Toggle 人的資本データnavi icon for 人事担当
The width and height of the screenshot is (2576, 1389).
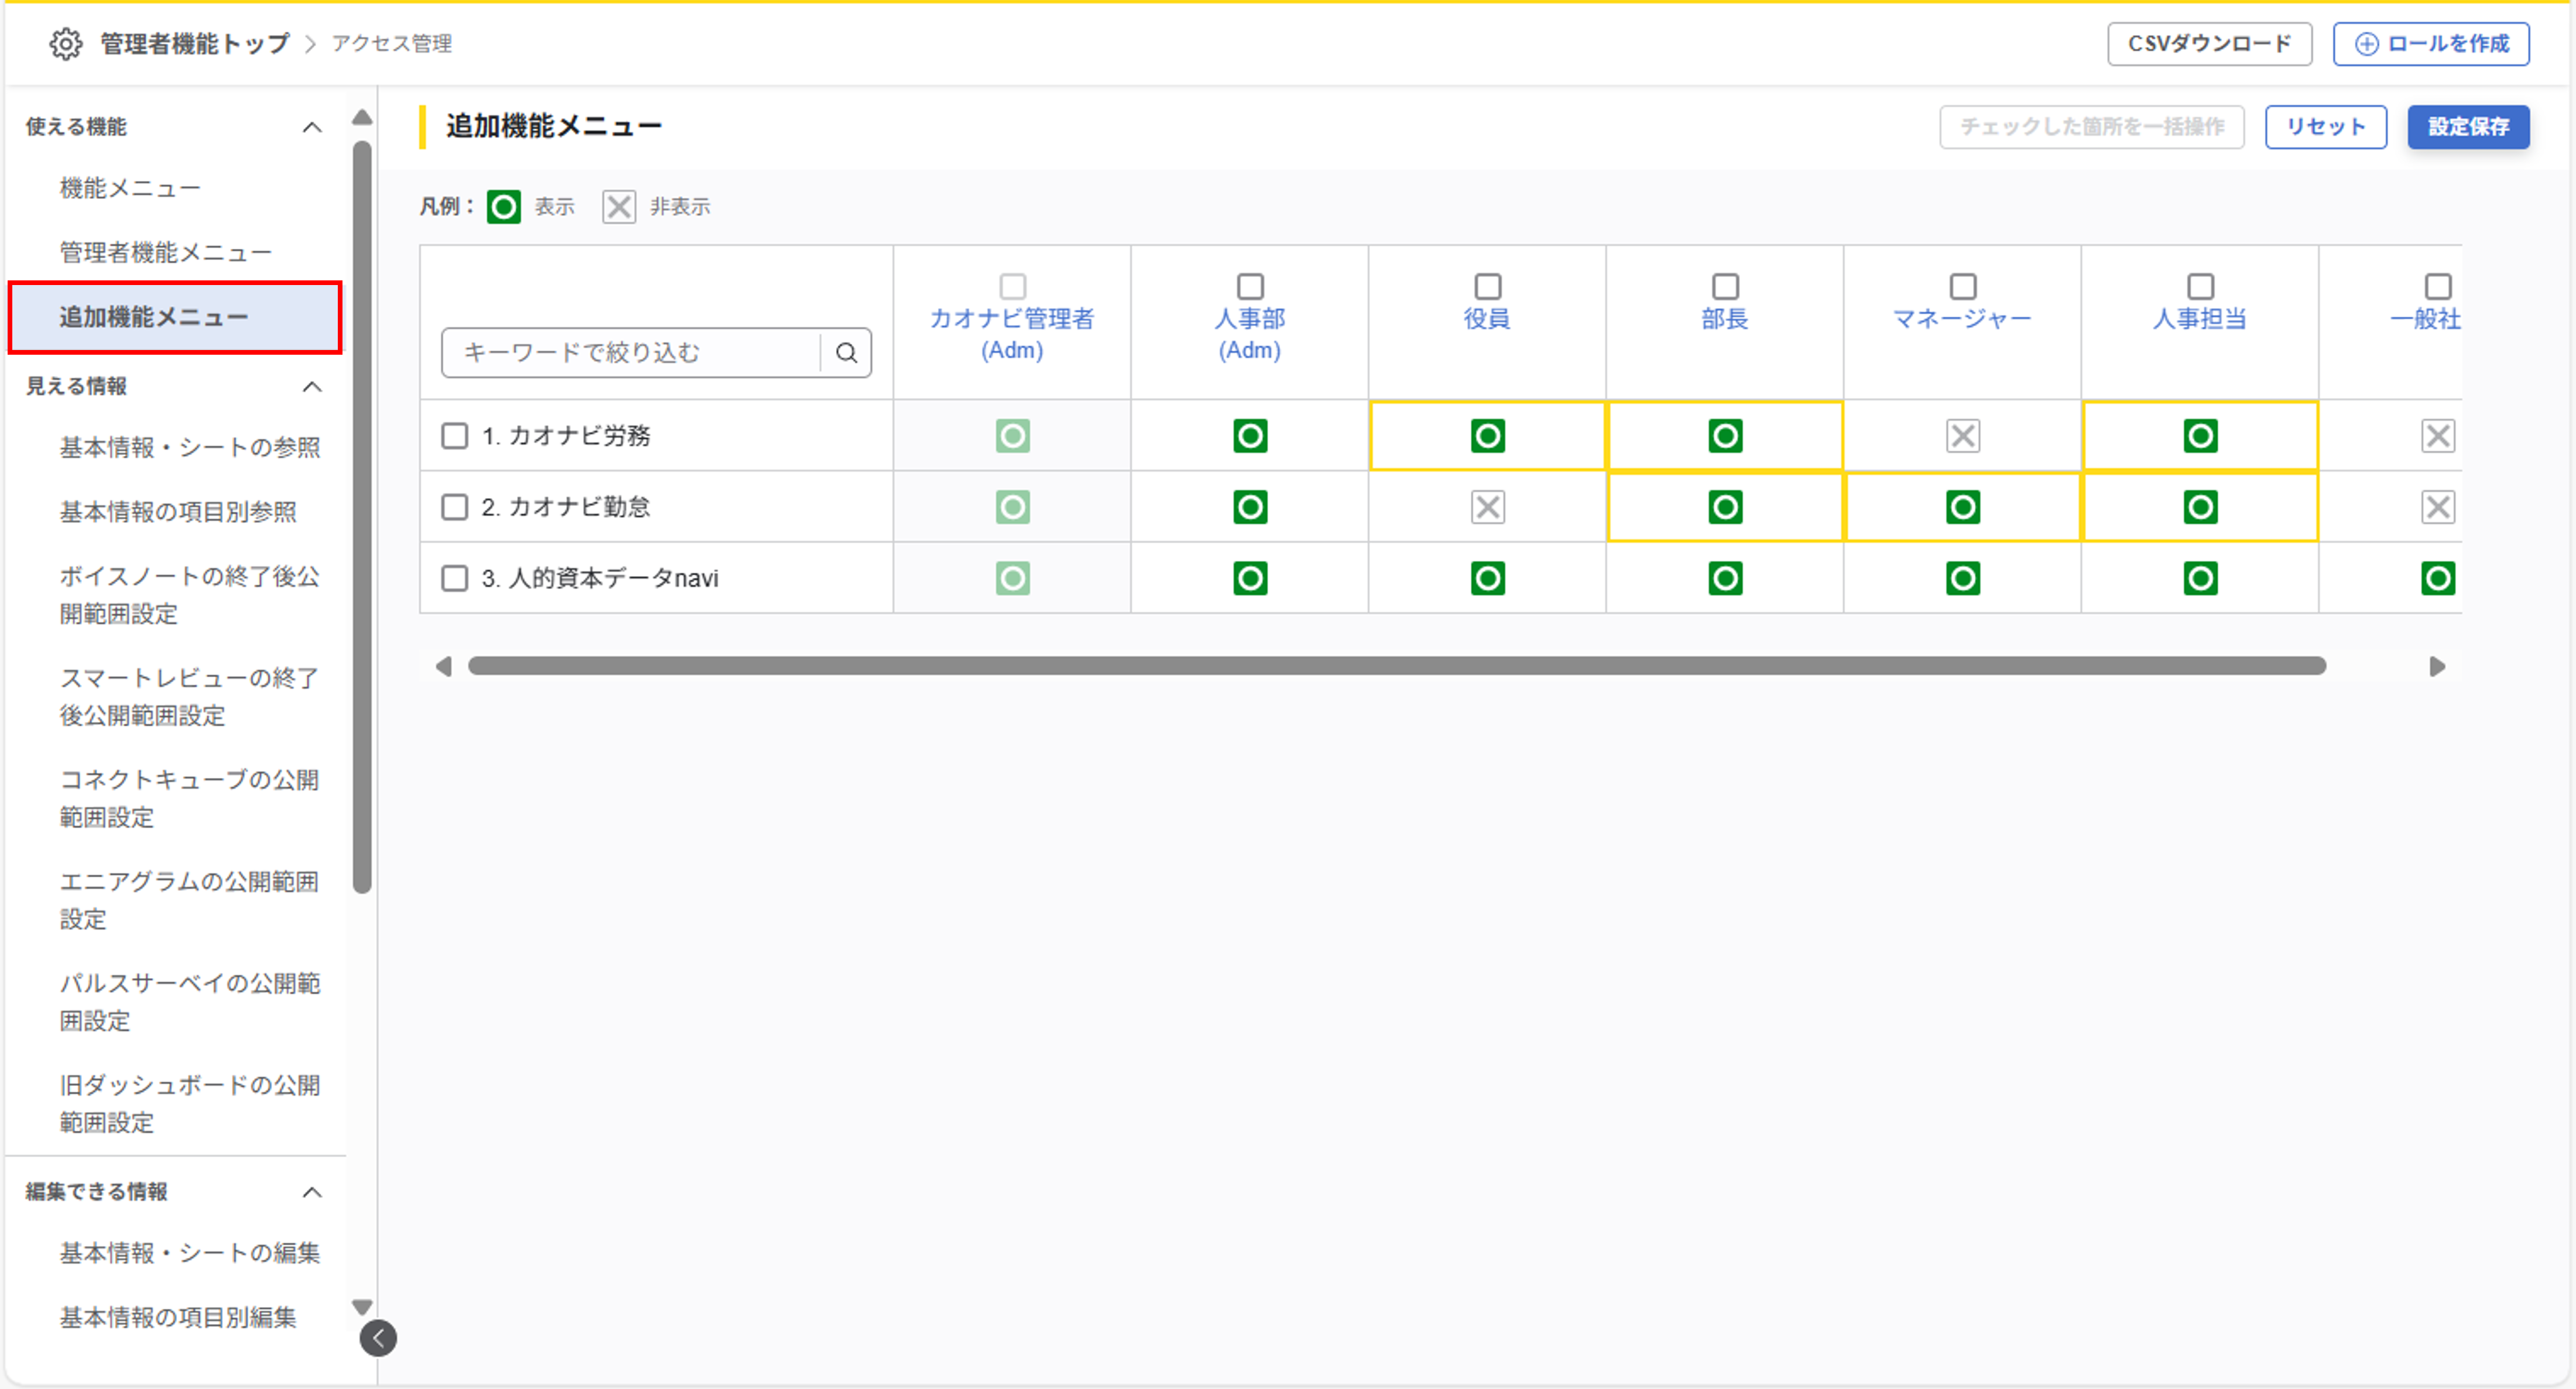pyautogui.click(x=2200, y=578)
